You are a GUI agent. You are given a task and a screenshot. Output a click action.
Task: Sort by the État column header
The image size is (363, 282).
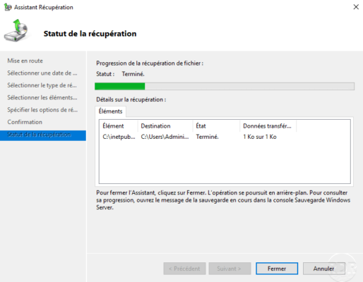click(x=216, y=126)
